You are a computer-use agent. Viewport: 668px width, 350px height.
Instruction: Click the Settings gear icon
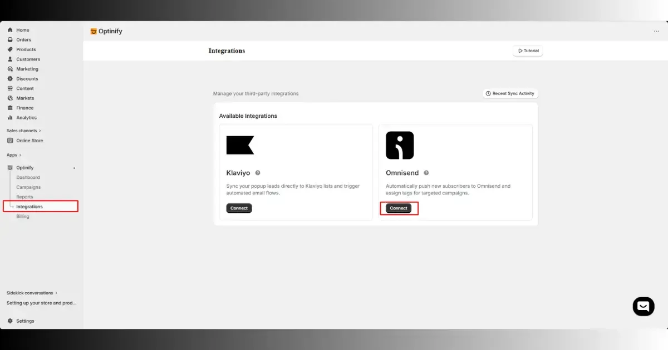(x=10, y=321)
